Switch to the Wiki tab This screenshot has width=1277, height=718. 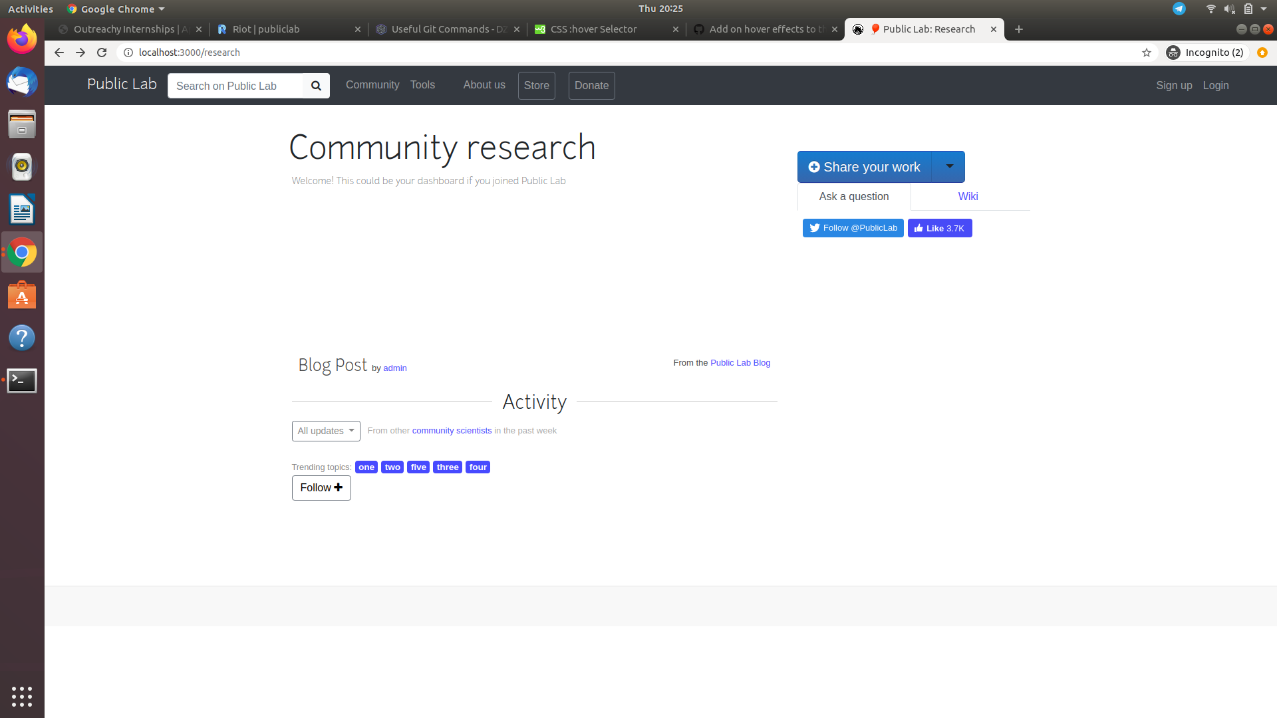pos(968,196)
